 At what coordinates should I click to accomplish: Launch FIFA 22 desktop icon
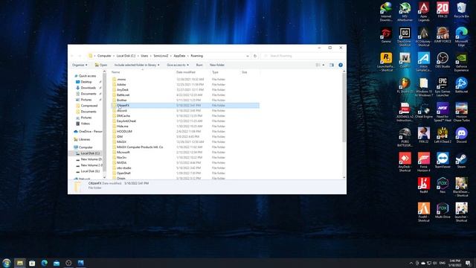423,135
